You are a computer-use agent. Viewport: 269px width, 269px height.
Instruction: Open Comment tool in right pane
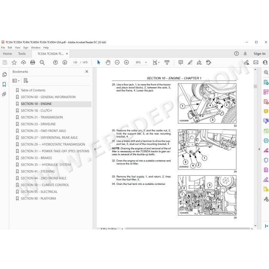(266, 111)
